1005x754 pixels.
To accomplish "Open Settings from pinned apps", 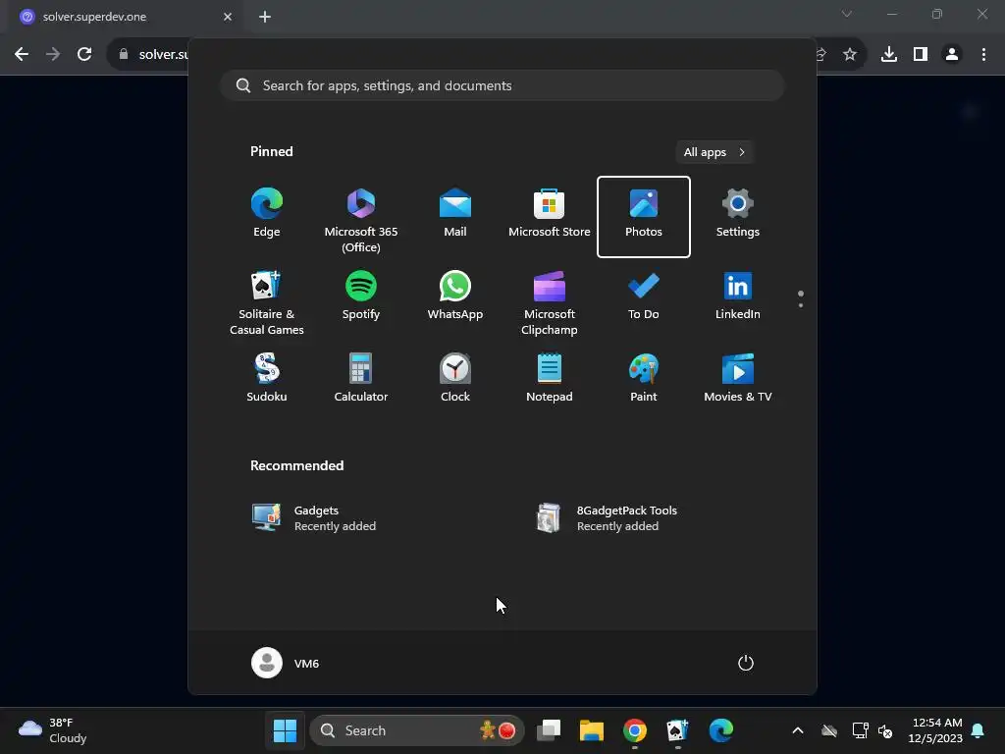I will point(738,216).
